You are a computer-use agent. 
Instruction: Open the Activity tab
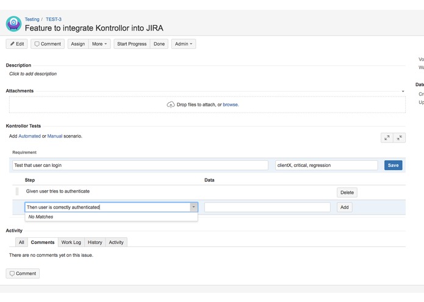[117, 243]
